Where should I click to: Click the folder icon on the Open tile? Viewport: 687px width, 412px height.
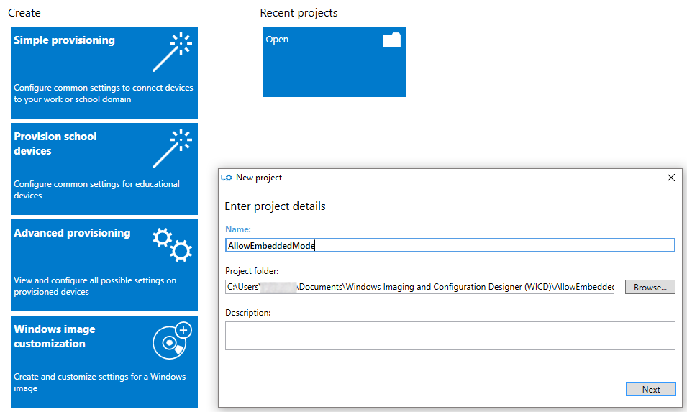click(391, 40)
